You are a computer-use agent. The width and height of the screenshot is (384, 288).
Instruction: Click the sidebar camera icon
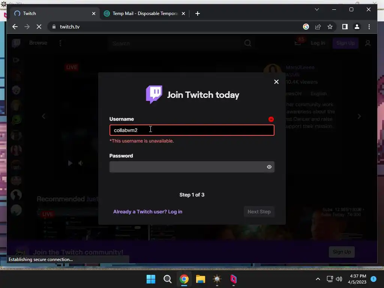[x=16, y=60]
